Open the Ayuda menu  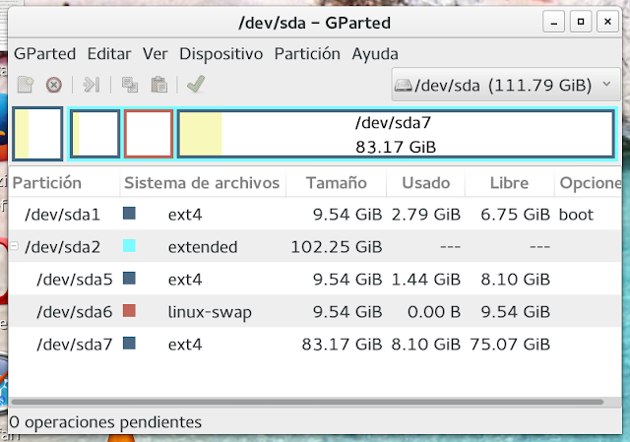(375, 54)
